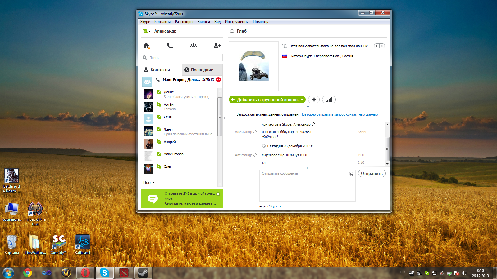Select the ongoing call Макс Егоров, Дени...

[182, 80]
